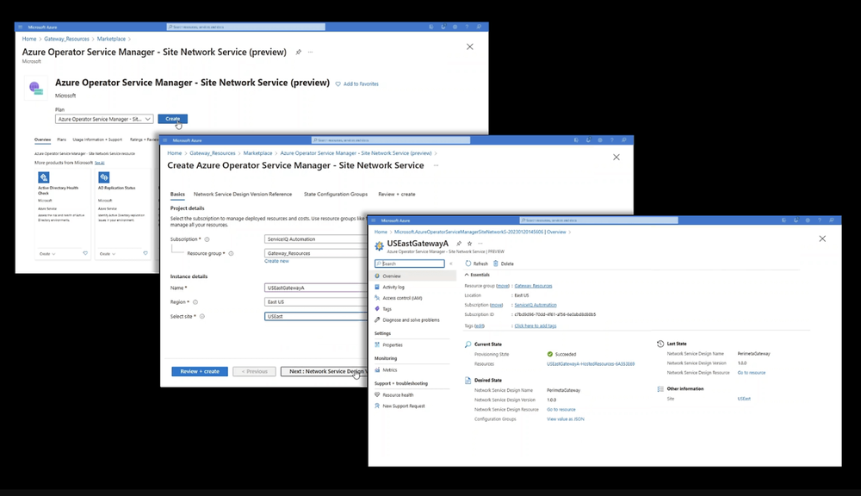Click the Add to Favorites heart link
This screenshot has width=861, height=496.
pyautogui.click(x=357, y=84)
